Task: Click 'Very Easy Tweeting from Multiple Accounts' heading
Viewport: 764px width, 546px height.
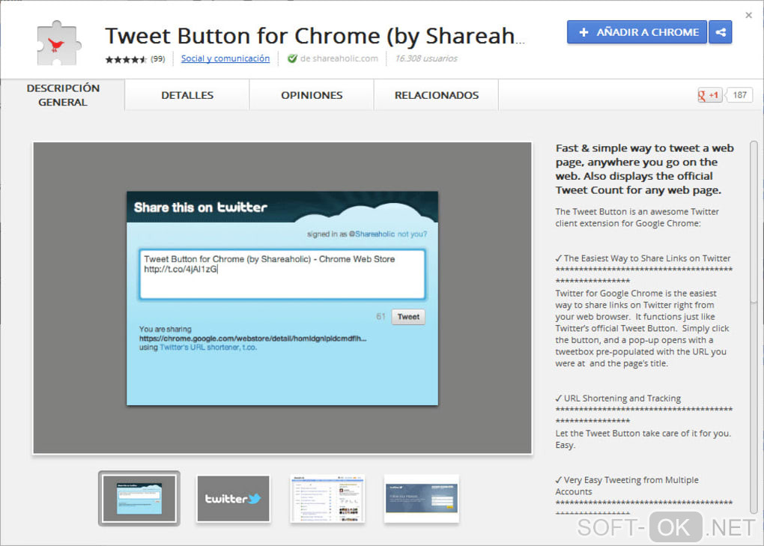Action: pyautogui.click(x=627, y=485)
